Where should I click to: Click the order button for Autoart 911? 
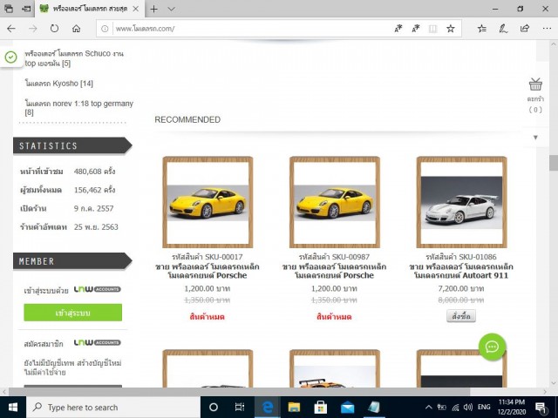(461, 315)
